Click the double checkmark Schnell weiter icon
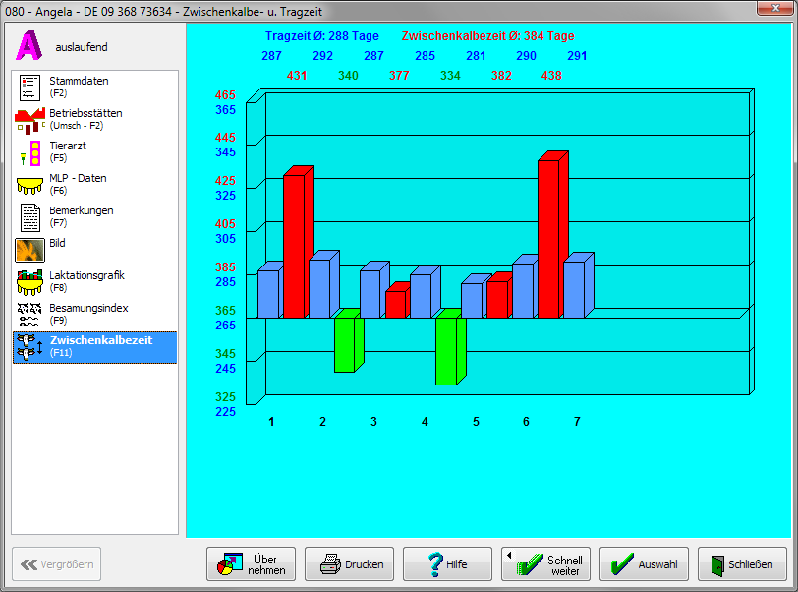The height and width of the screenshot is (592, 798). 530,564
